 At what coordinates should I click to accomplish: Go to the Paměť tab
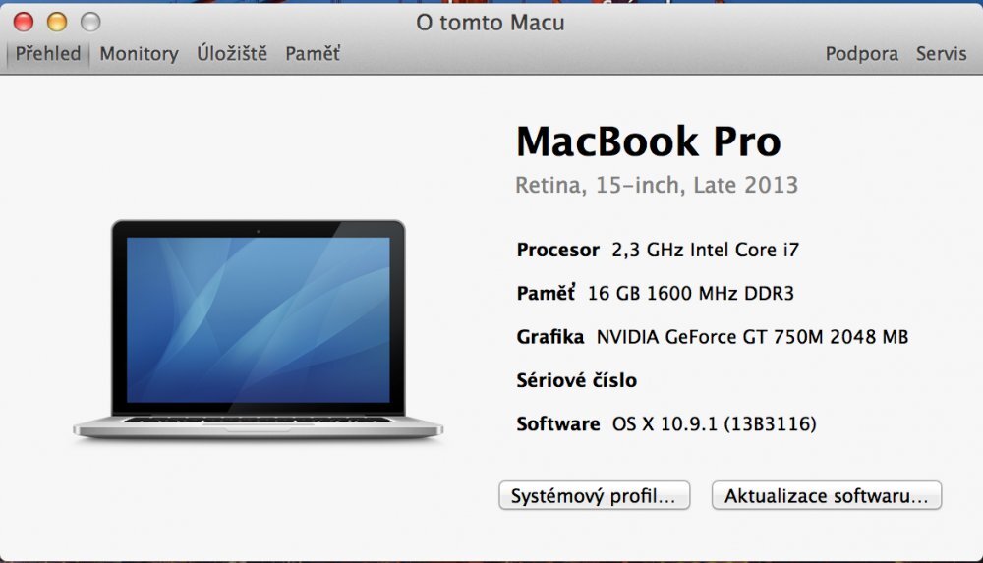click(x=313, y=53)
